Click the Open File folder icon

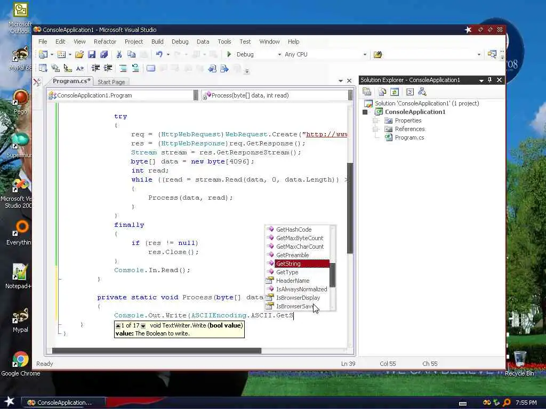[79, 54]
